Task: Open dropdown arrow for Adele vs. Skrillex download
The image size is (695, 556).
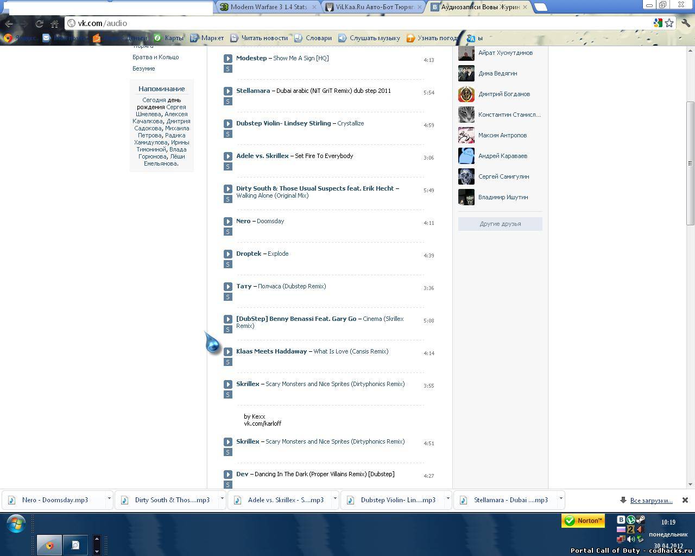Action: 335,499
